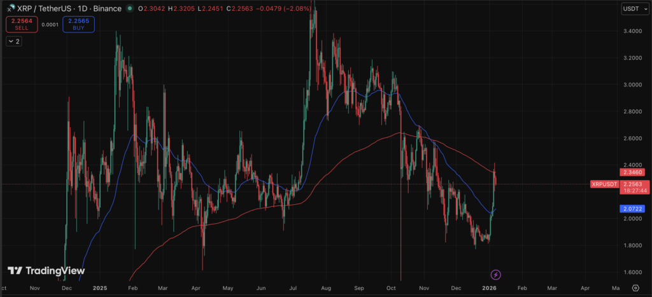The height and width of the screenshot is (297, 652).
Task: Expand the collapsed indicators legend
Action: pos(13,41)
